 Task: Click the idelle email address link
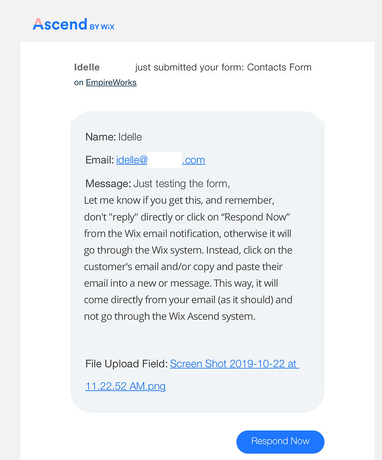pyautogui.click(x=131, y=160)
